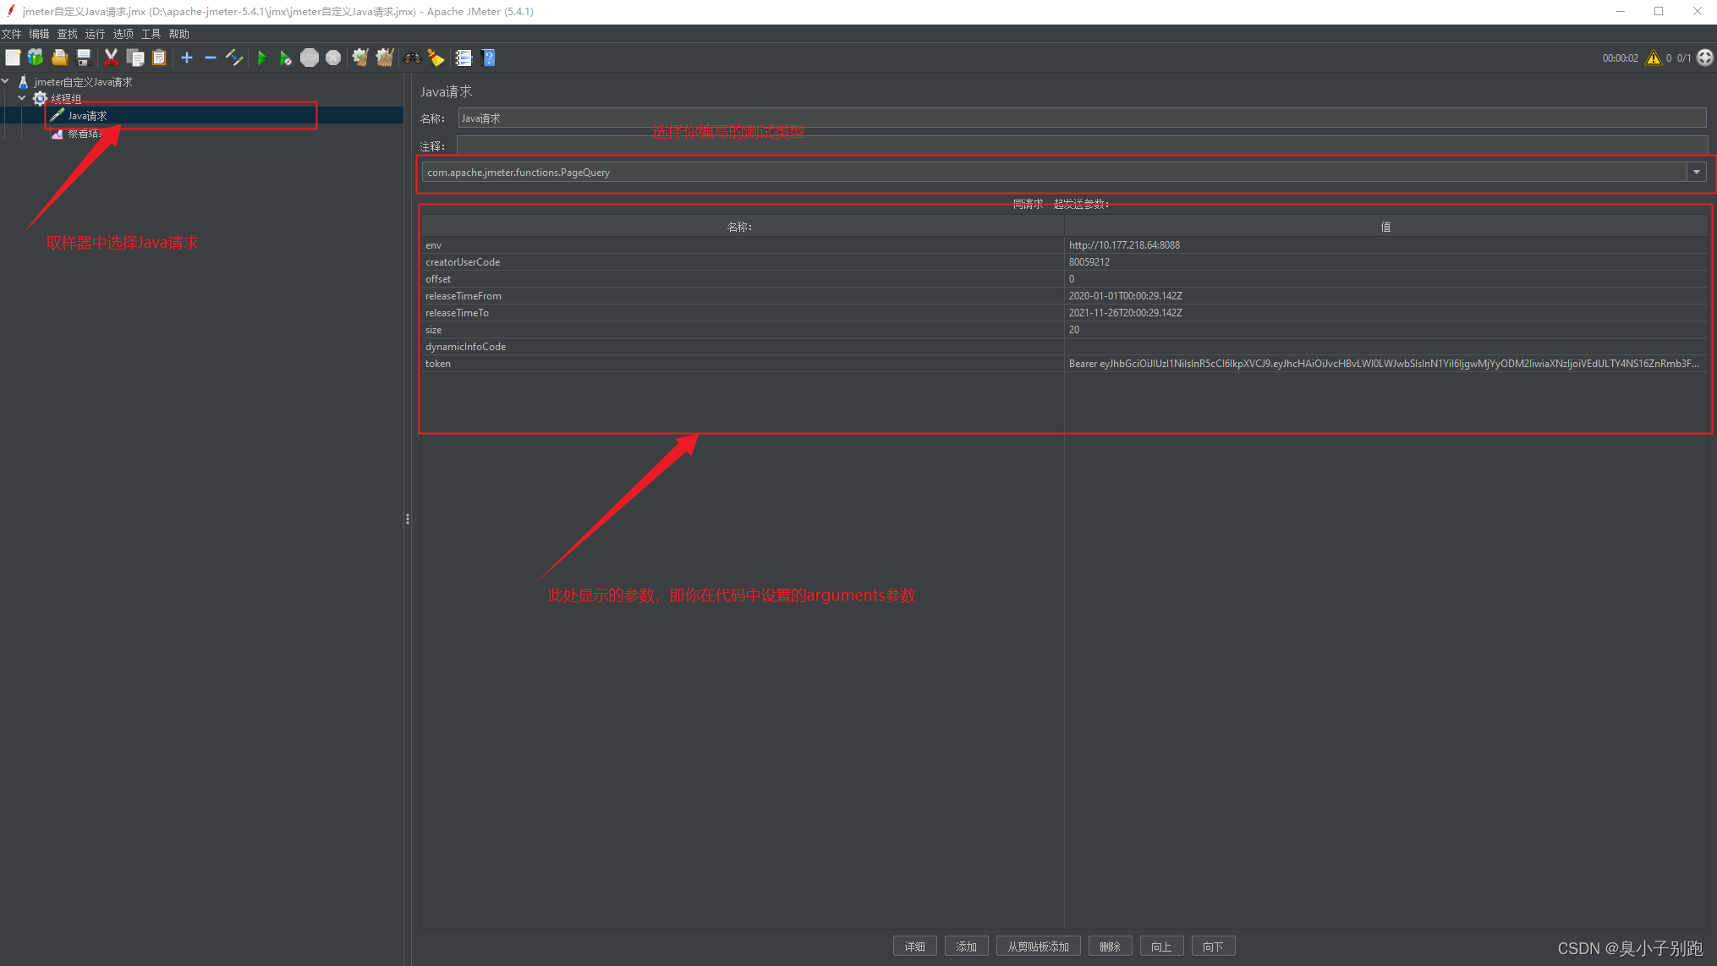Image resolution: width=1717 pixels, height=966 pixels.
Task: Select the Java请求 sampler in the tree
Action: click(87, 116)
